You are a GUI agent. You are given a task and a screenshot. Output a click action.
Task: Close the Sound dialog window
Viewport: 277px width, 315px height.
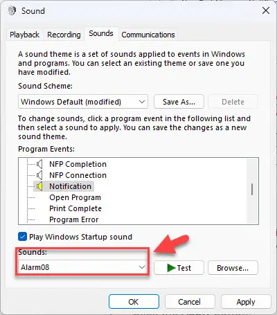266,10
